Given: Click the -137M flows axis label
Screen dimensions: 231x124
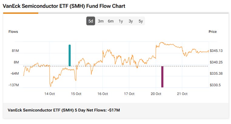Looking at the screenshot, I should tap(13, 85).
